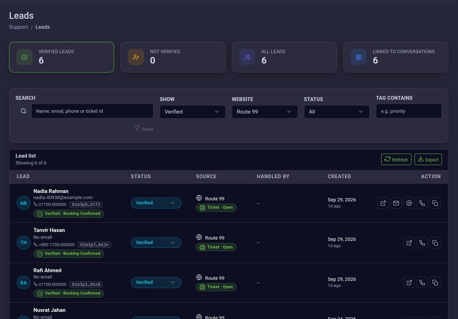Open Nadia Rahman's lead in new window
This screenshot has width=458, height=319.
click(383, 203)
